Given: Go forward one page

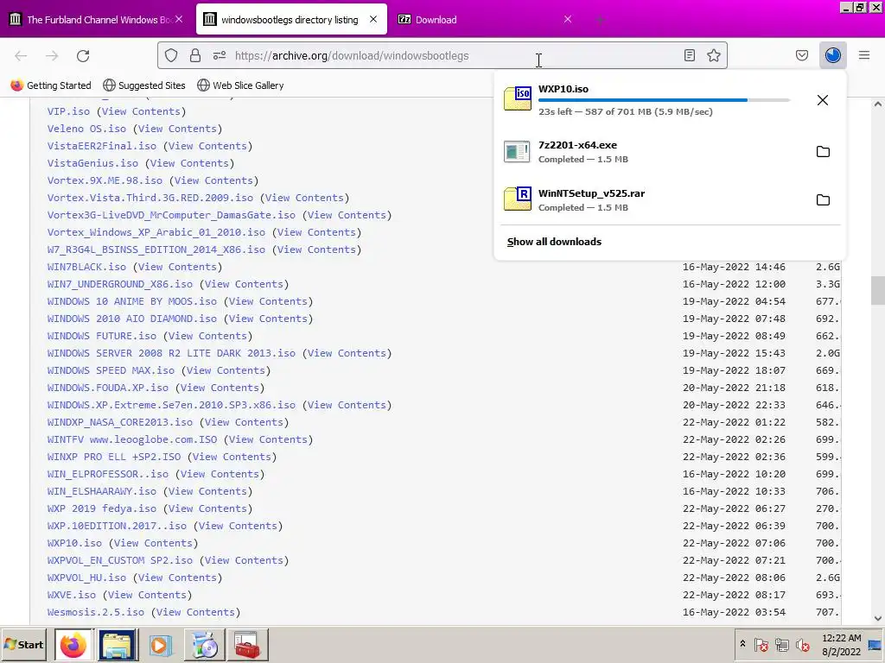Looking at the screenshot, I should pos(52,56).
